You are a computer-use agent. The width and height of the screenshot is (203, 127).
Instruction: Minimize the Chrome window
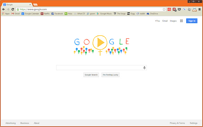(x=189, y=1)
